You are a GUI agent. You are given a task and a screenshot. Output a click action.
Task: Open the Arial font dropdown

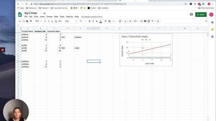(71, 21)
